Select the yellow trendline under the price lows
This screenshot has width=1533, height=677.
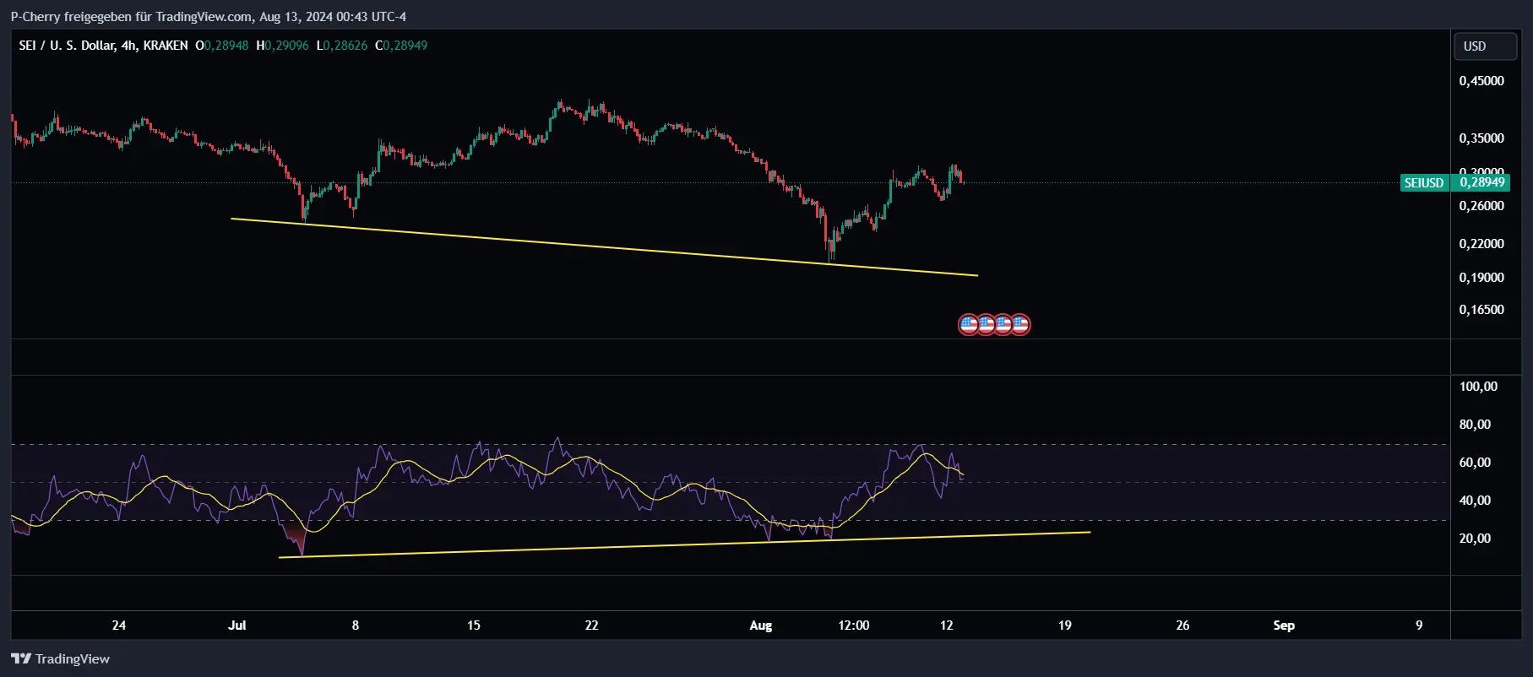coord(604,247)
